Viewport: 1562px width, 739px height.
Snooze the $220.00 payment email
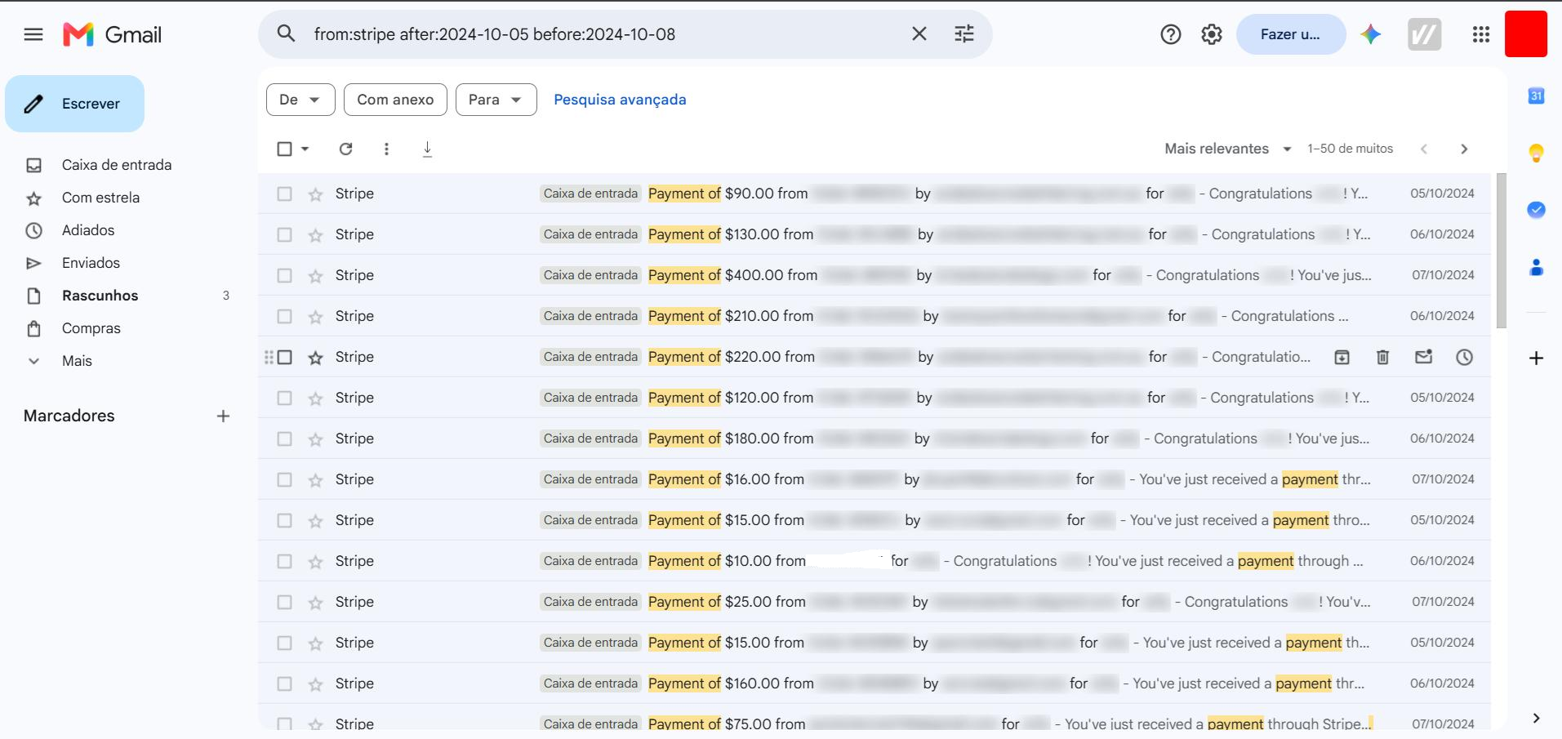[1464, 357]
